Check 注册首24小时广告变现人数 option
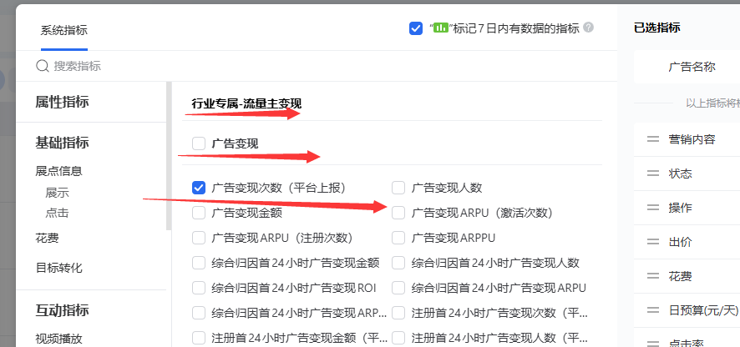Screen dimensions: 740x347 398,337
